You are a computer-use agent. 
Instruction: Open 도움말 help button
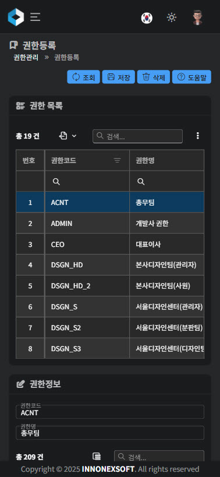(191, 77)
